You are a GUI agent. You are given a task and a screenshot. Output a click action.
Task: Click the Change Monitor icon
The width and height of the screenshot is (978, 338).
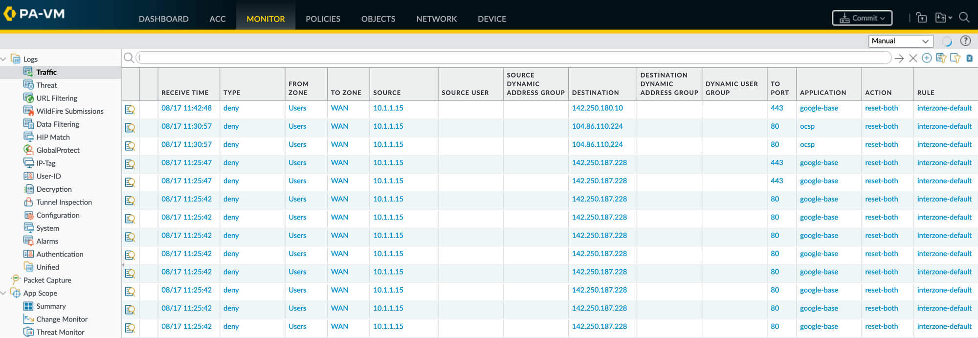point(28,319)
